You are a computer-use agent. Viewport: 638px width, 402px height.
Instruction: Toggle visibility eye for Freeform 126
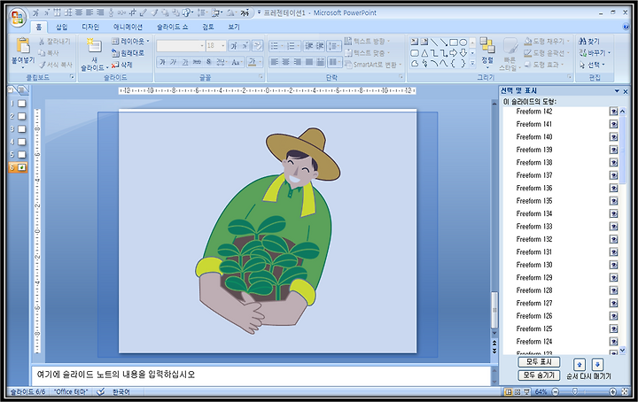[x=613, y=316]
